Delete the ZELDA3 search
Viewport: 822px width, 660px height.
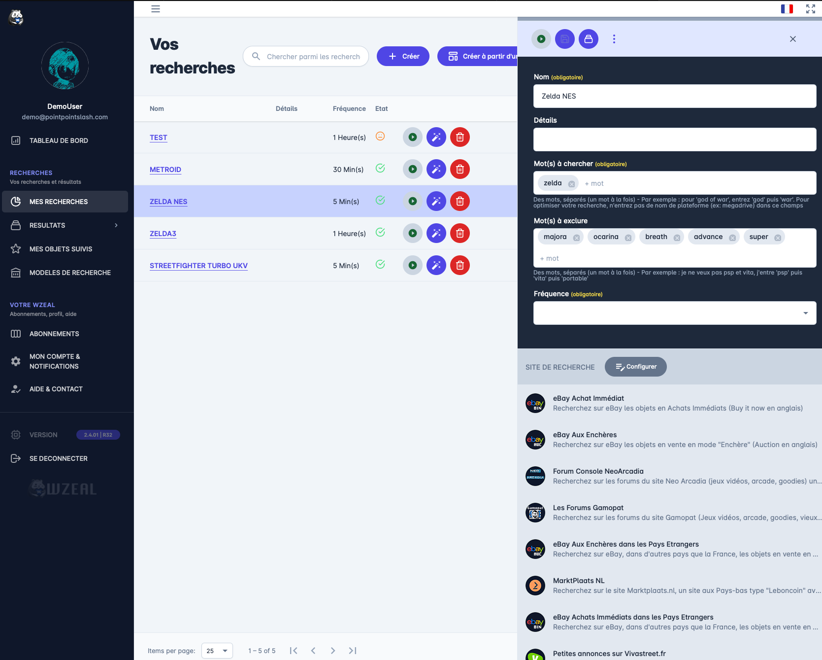(x=460, y=233)
